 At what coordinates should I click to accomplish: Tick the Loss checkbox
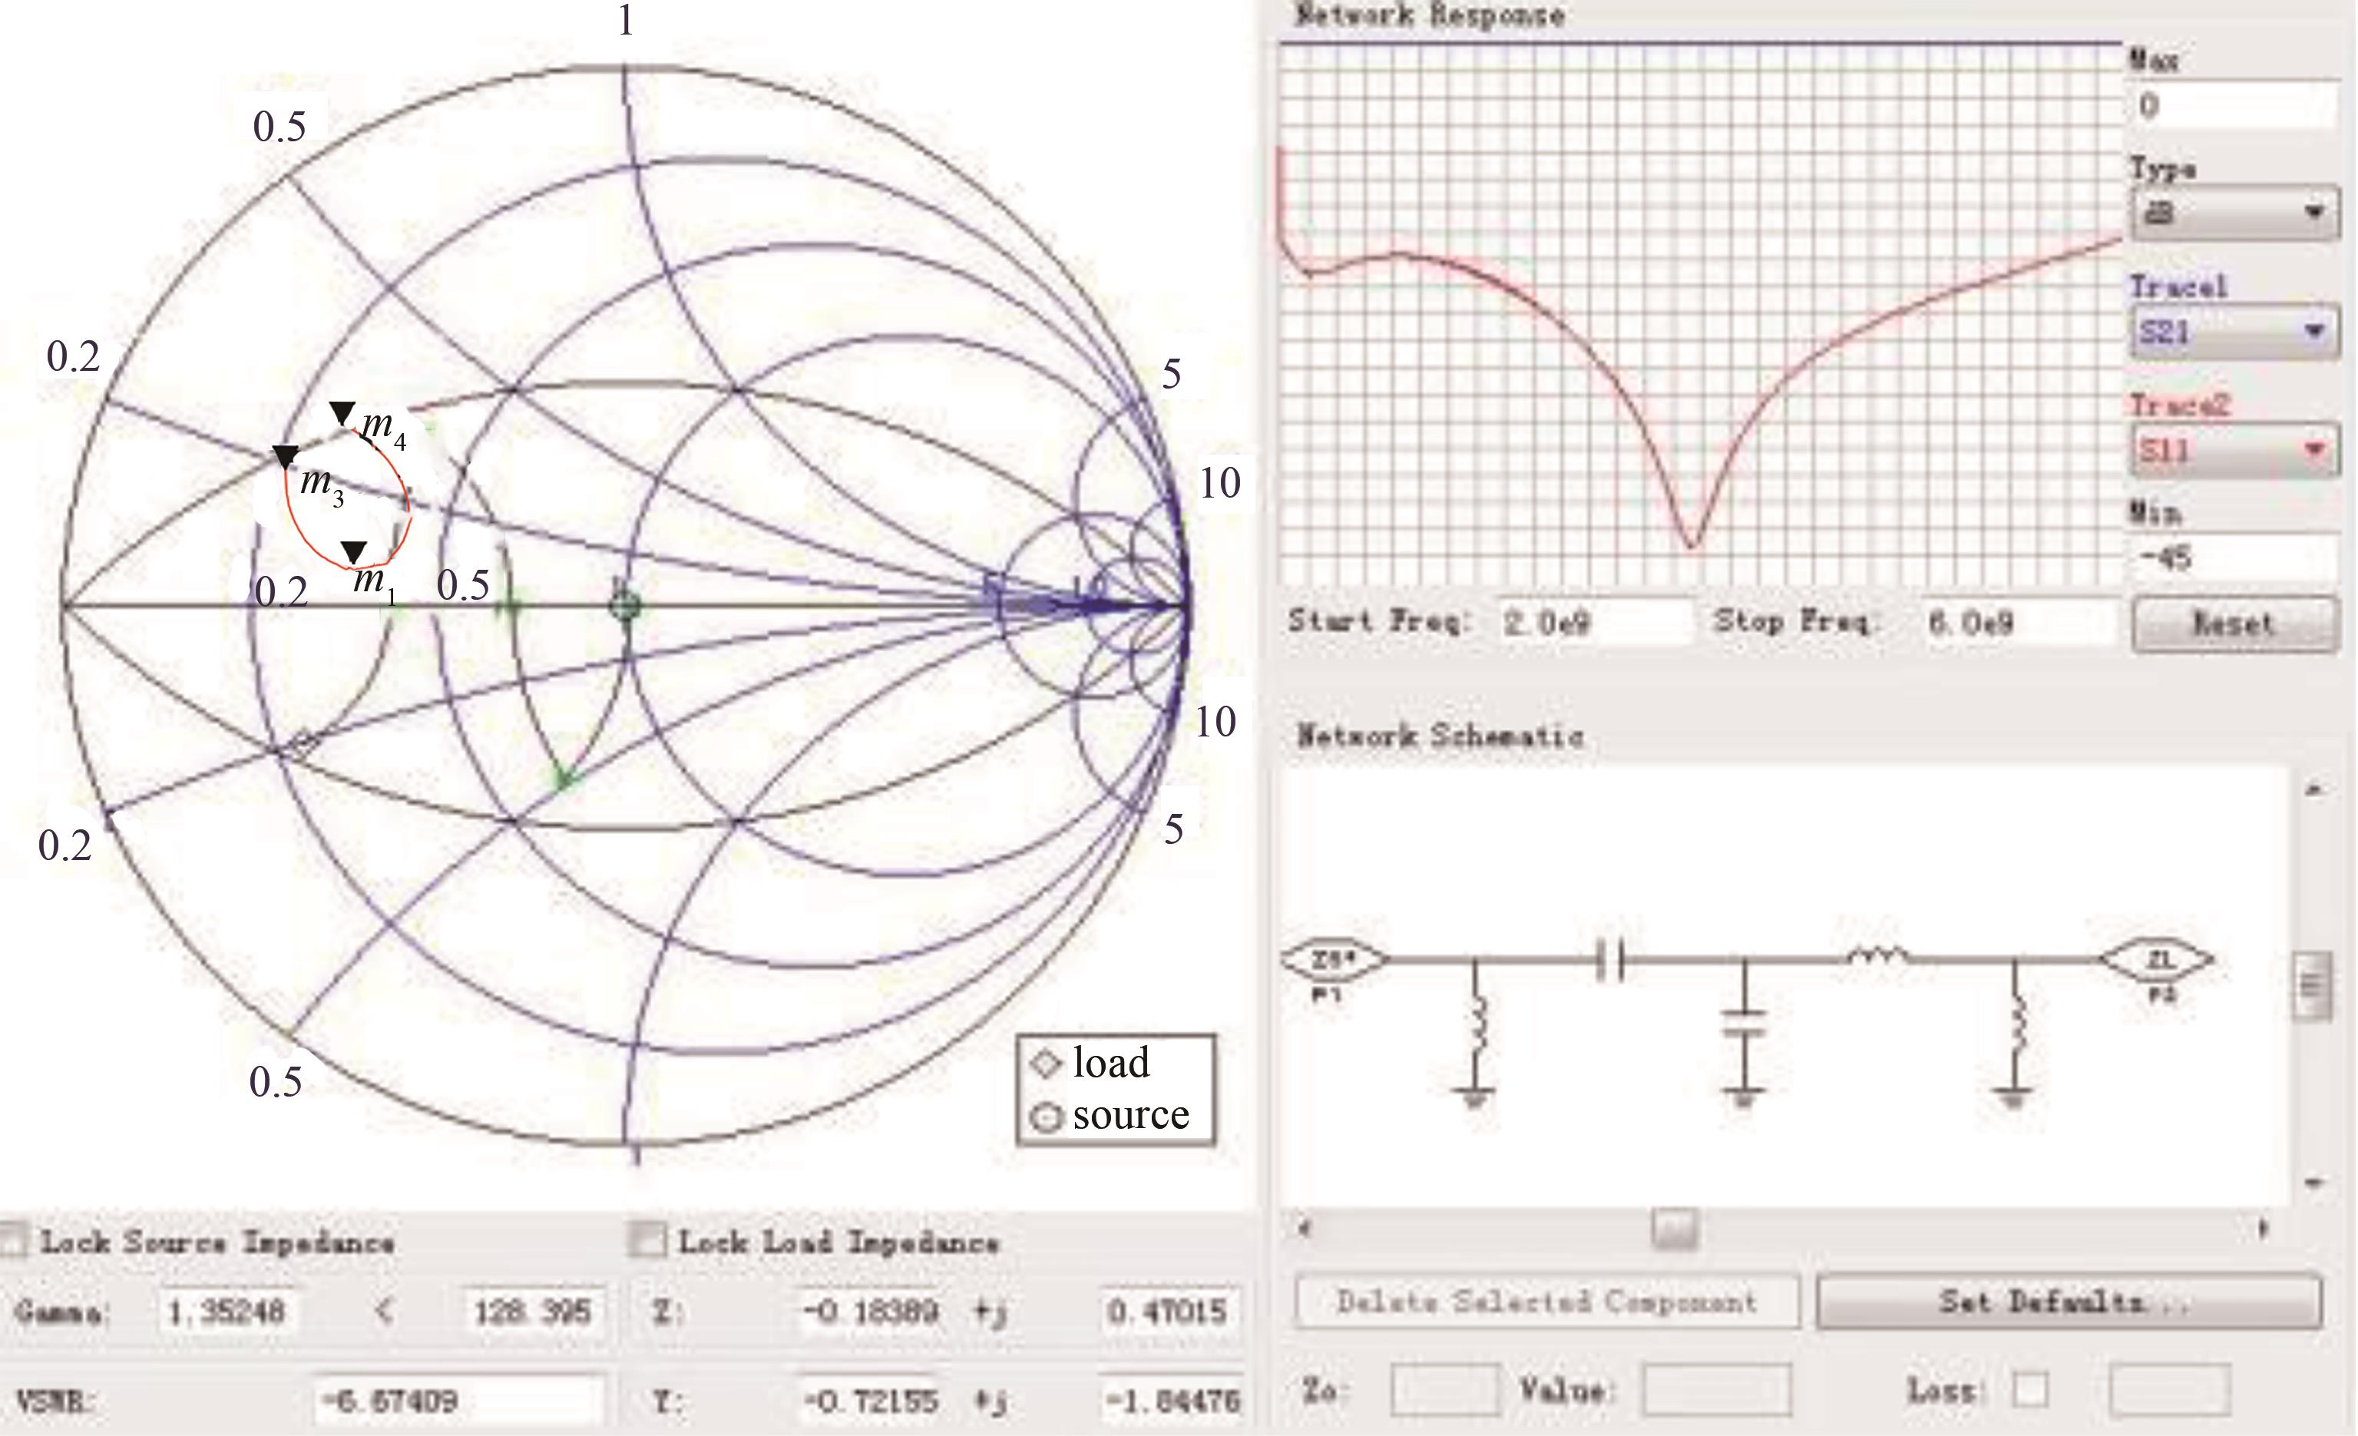pos(2031,1389)
